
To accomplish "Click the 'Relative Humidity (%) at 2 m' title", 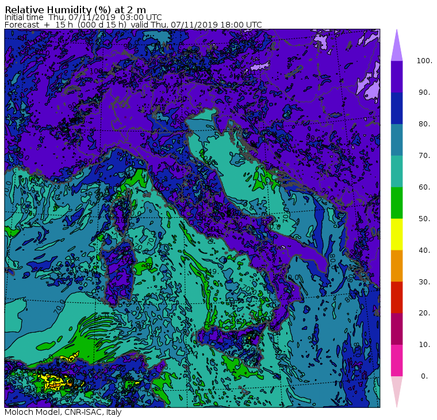I will [75, 10].
